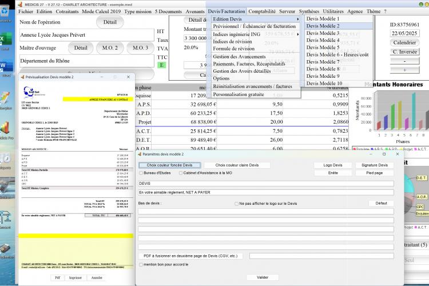Click Département du Rhône field

pyautogui.click(x=87, y=61)
